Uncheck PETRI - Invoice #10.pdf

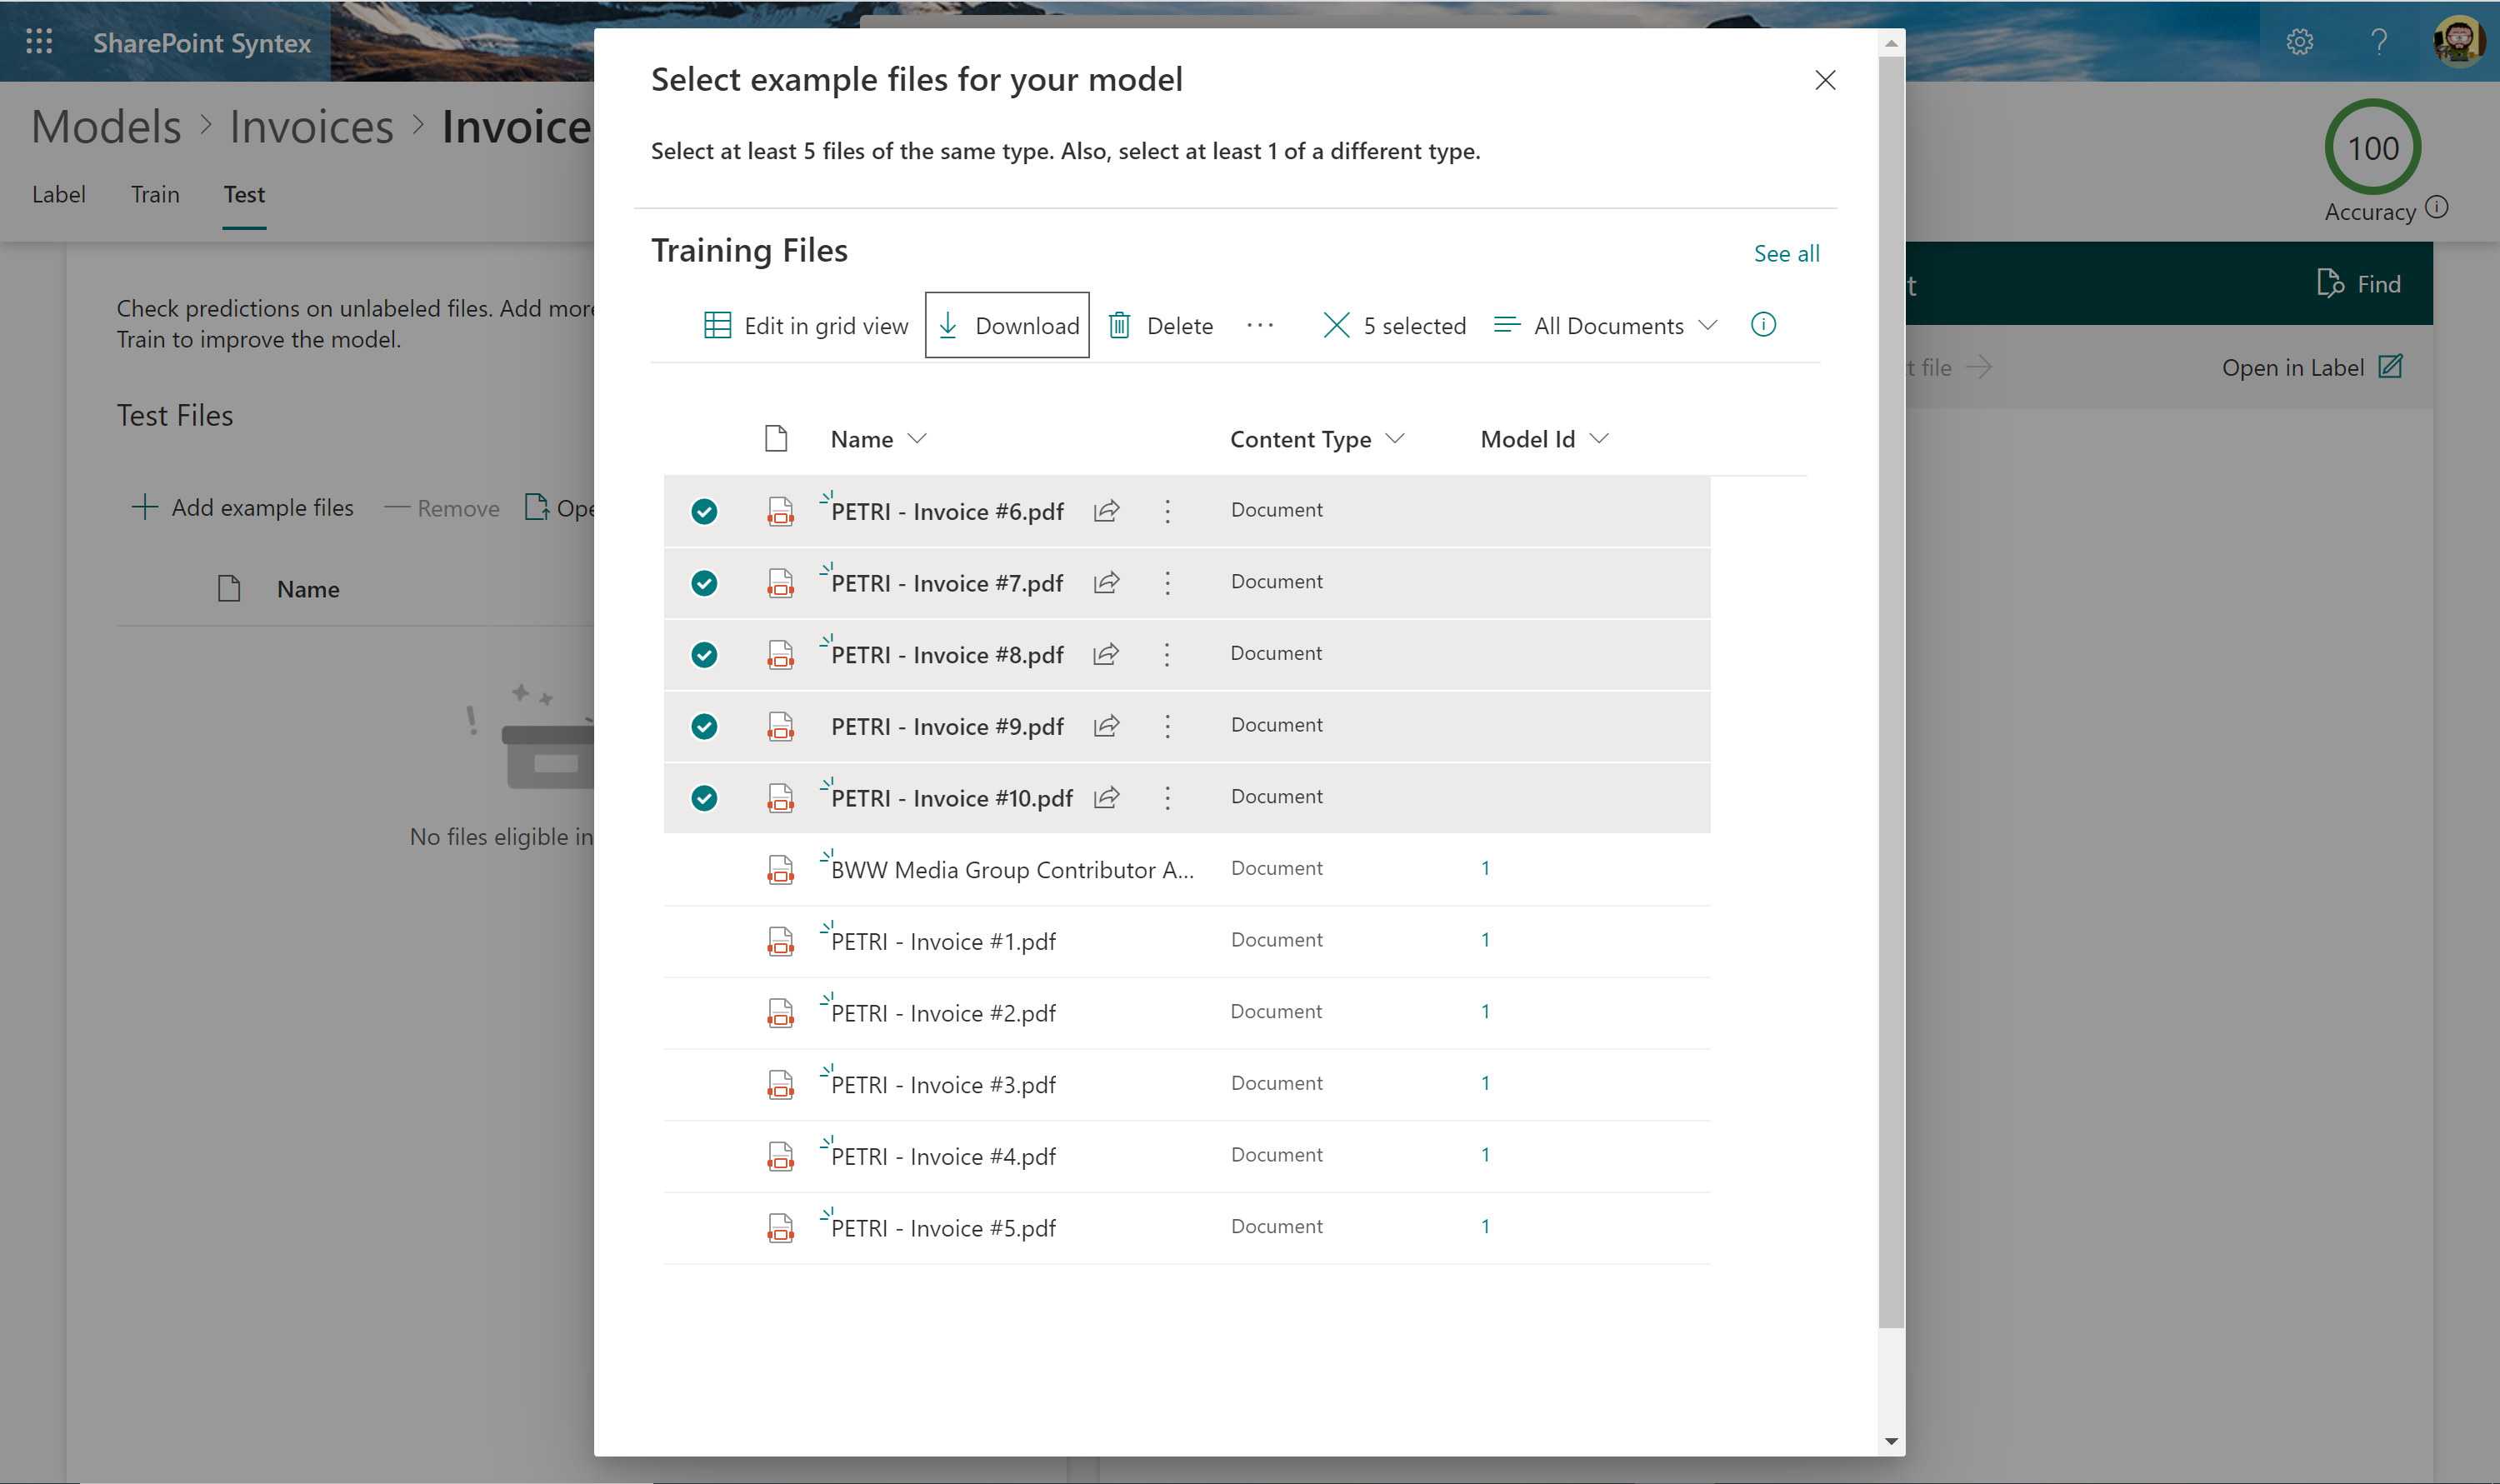pyautogui.click(x=704, y=798)
